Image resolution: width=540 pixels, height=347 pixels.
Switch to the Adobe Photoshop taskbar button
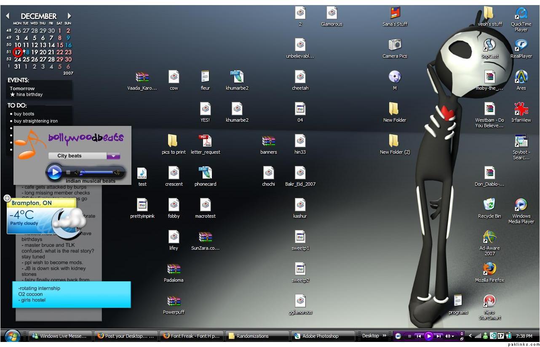pos(321,336)
